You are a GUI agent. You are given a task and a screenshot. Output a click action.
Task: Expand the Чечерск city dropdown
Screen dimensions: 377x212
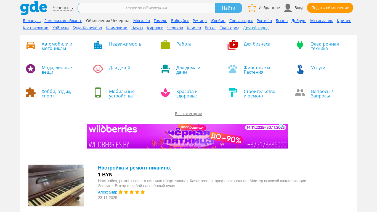click(63, 8)
